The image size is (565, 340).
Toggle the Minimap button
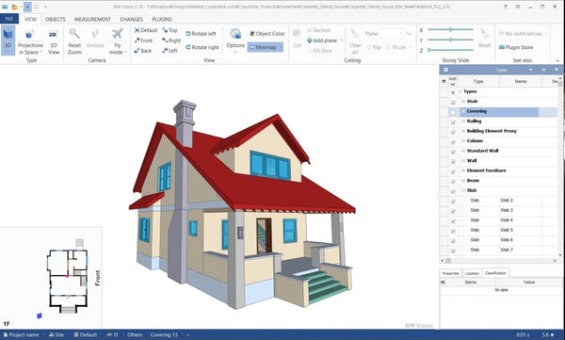[266, 47]
